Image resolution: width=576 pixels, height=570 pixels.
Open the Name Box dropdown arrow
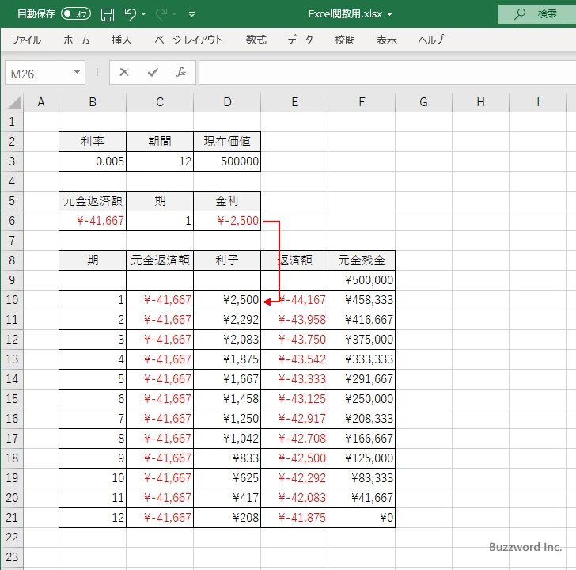[x=78, y=72]
